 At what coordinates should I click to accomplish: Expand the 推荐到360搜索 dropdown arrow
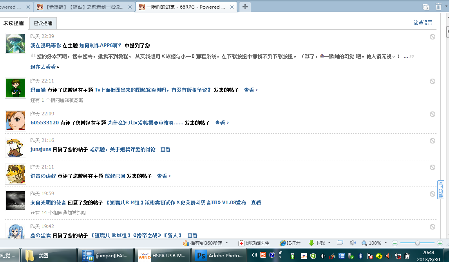click(226, 243)
